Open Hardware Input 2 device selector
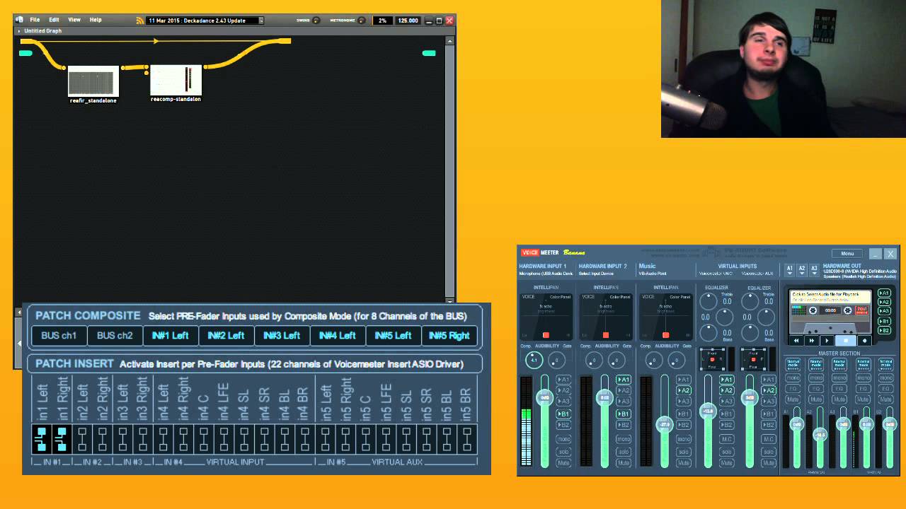The width and height of the screenshot is (906, 509). point(597,273)
